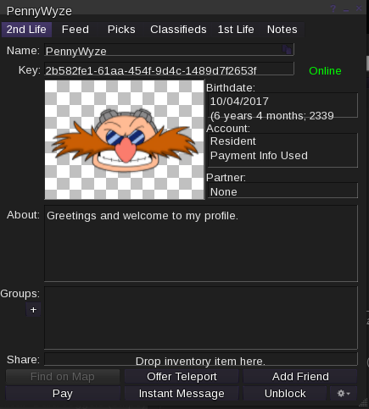
Task: Go to the 1st Life tab
Action: tap(236, 30)
